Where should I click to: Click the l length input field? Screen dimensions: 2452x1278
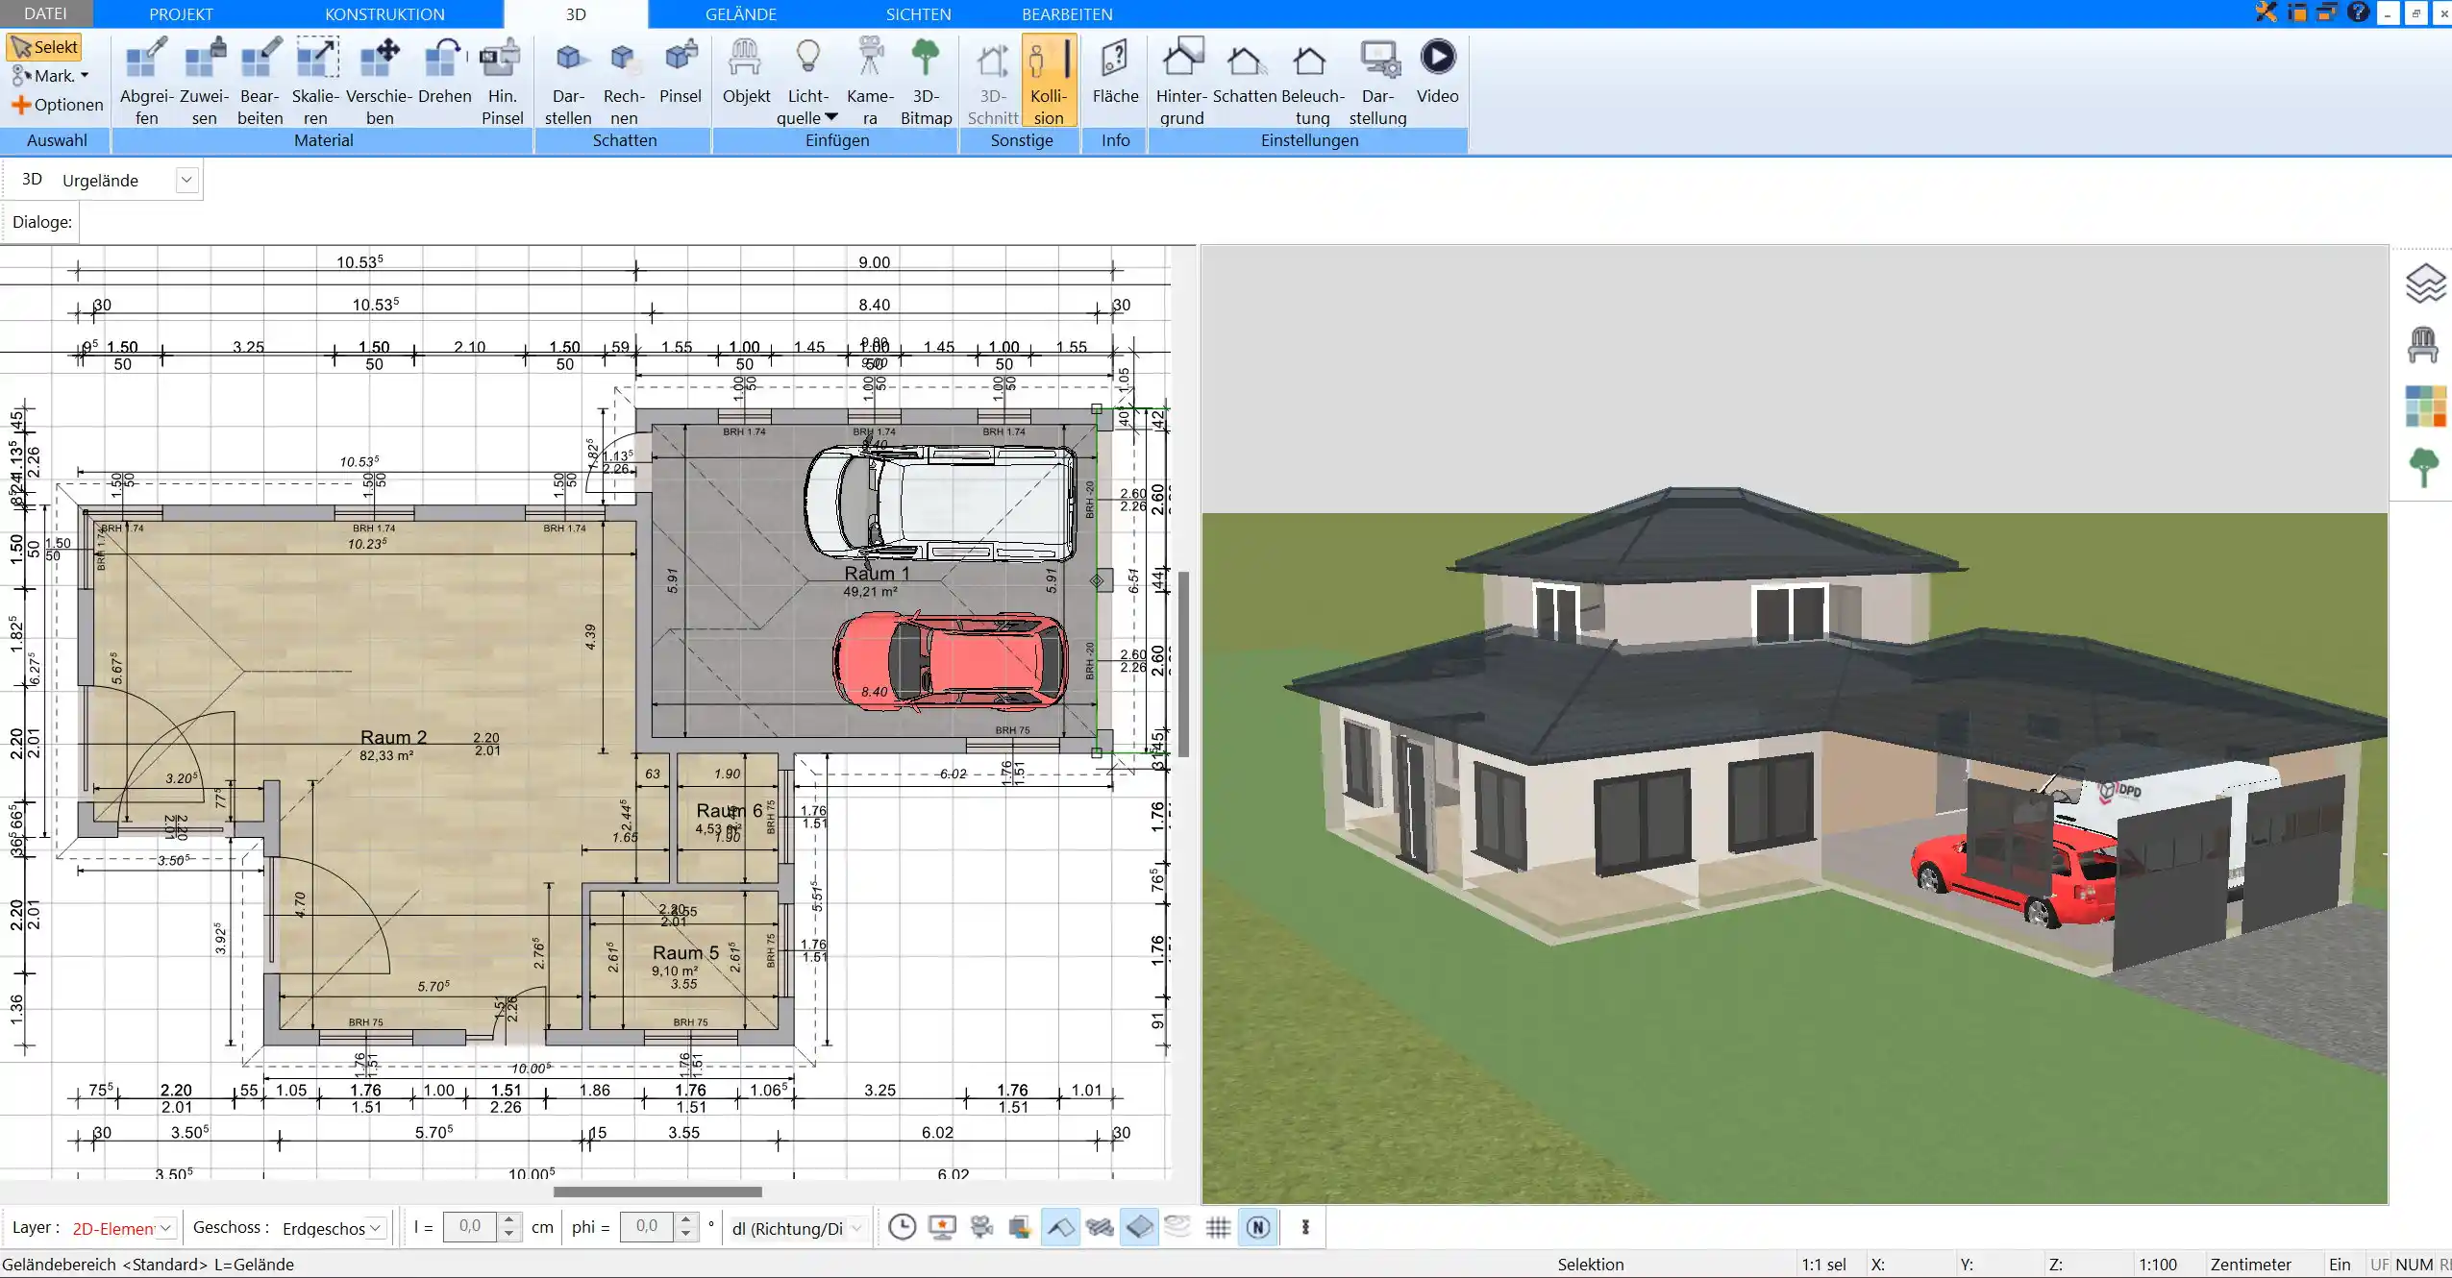click(x=470, y=1226)
